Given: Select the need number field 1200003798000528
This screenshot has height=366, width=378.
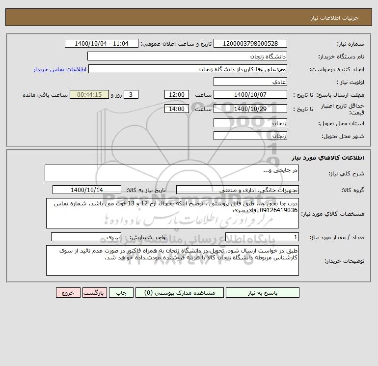Looking at the screenshot, I should point(250,43).
